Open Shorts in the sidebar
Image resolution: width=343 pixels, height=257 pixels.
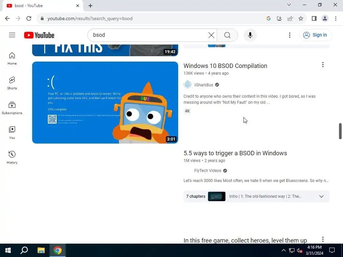[12, 83]
